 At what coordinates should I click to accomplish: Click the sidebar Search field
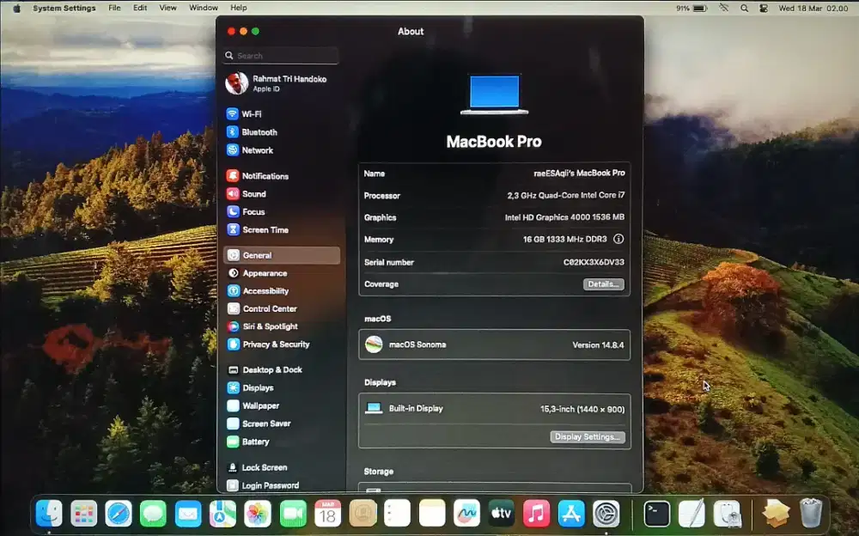282,55
